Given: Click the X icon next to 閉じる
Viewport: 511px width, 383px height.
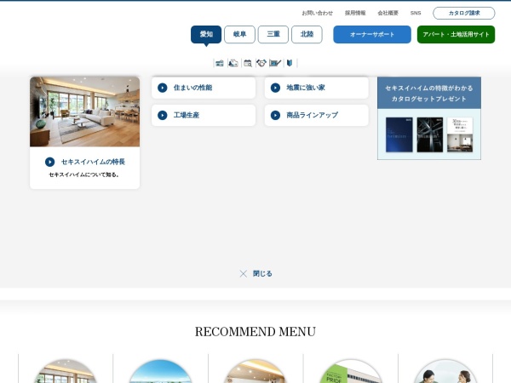Looking at the screenshot, I should (x=243, y=273).
